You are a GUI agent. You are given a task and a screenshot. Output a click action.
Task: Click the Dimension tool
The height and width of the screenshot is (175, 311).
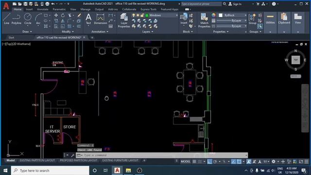tap(101, 19)
